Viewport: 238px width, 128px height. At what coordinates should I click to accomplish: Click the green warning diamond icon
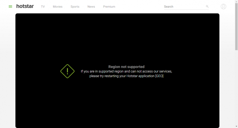coord(67,71)
